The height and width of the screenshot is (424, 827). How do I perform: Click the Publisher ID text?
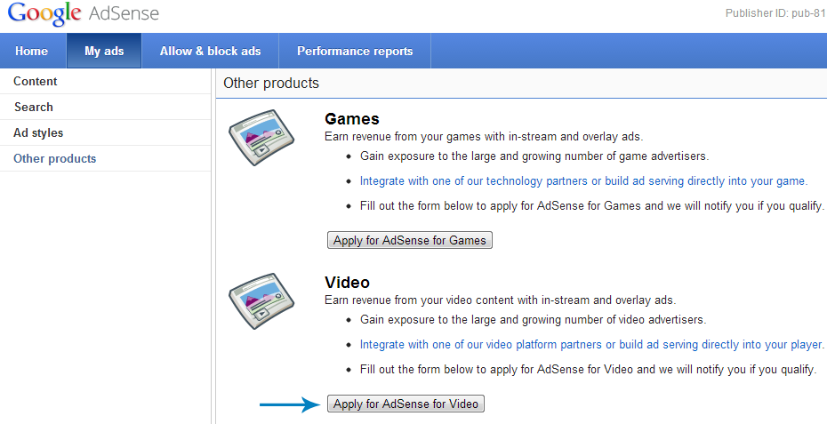pyautogui.click(x=775, y=13)
